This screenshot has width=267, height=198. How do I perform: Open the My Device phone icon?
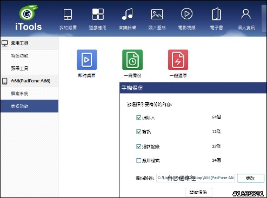[x=68, y=15]
